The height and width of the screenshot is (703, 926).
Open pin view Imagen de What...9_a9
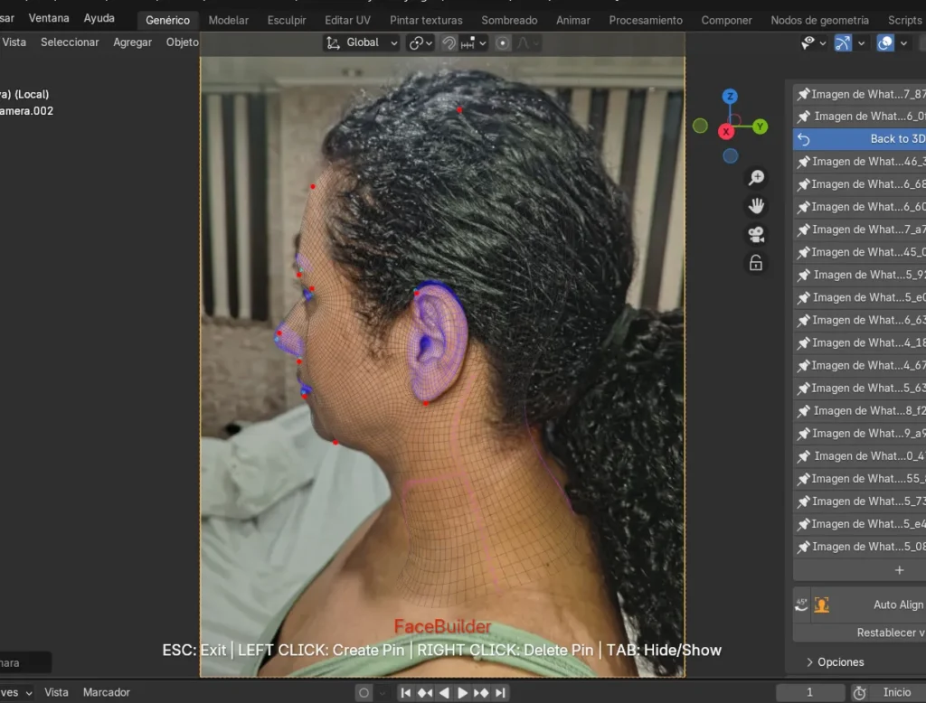coord(859,433)
